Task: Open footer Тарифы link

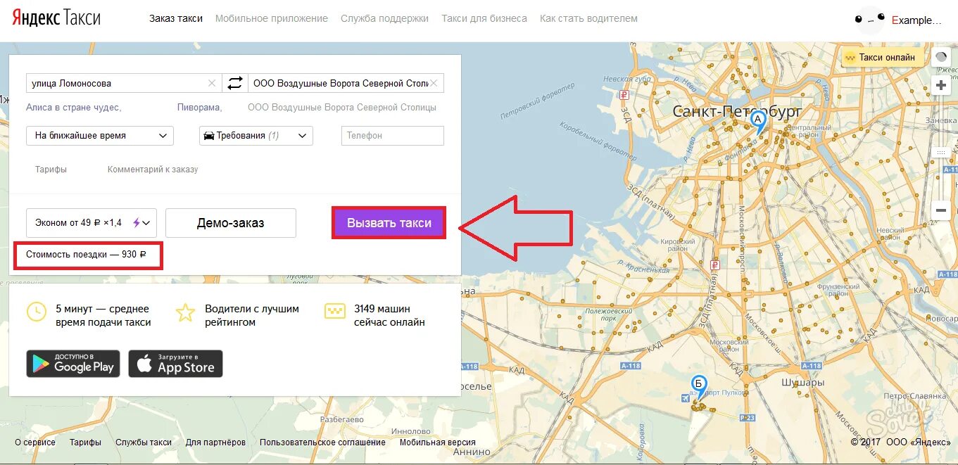Action: [85, 442]
